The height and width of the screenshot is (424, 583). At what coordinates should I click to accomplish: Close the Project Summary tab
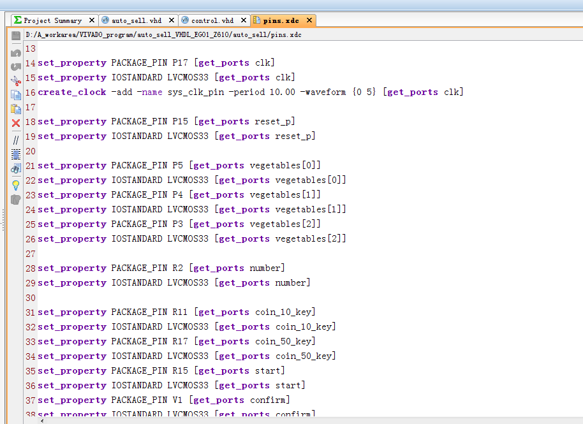[x=92, y=20]
